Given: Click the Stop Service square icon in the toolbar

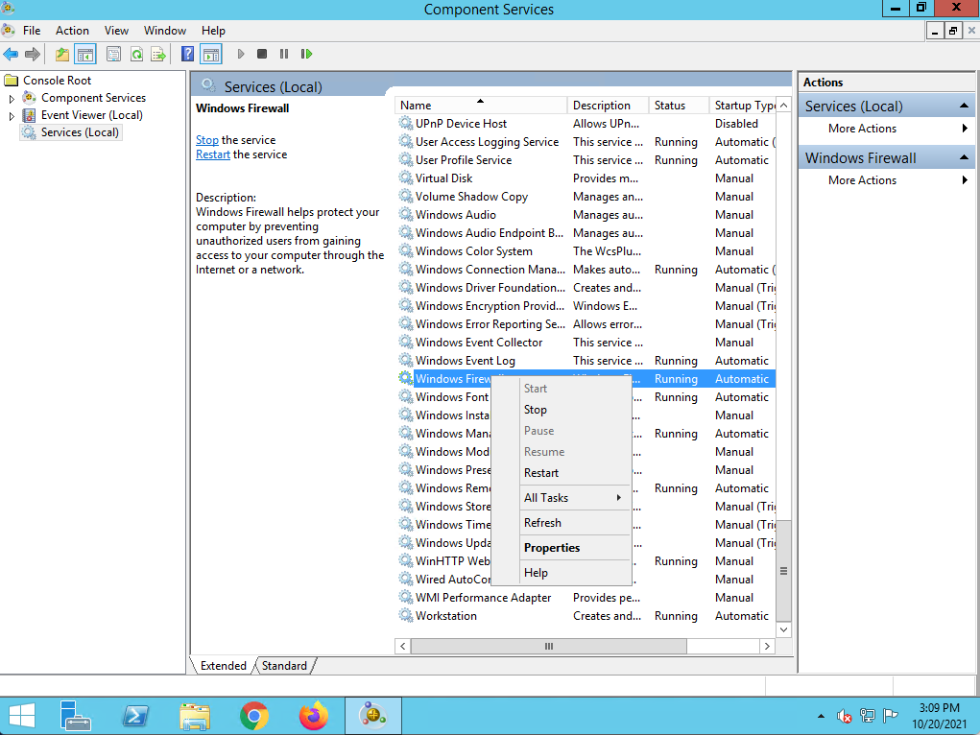Looking at the screenshot, I should [262, 55].
